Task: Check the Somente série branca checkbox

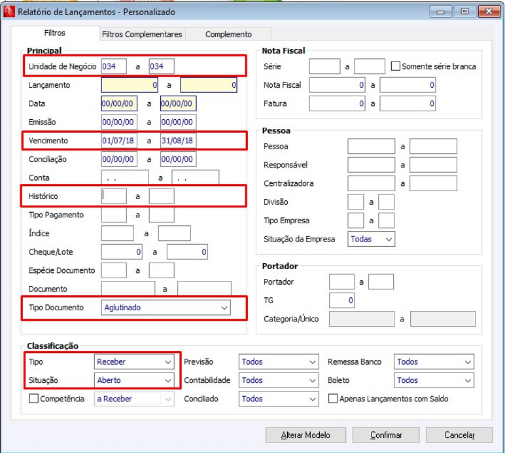Action: (x=396, y=66)
